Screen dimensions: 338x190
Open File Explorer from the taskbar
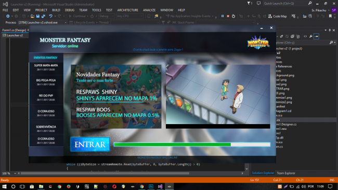pos(41,186)
